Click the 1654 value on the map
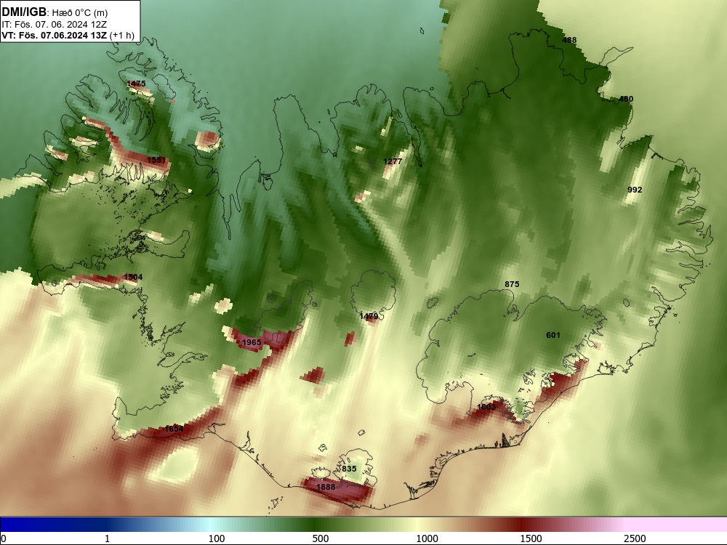The height and width of the screenshot is (545, 727). [174, 429]
